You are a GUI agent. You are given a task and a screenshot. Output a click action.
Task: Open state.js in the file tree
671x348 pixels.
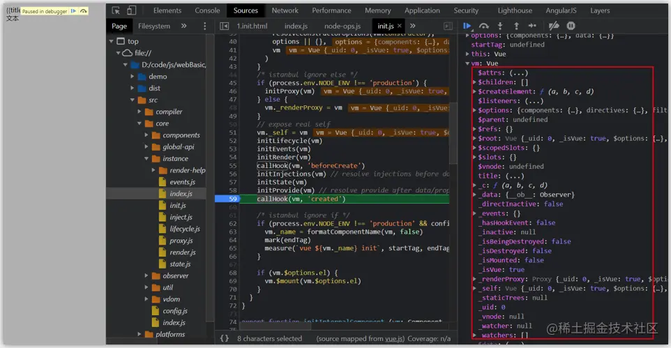tap(180, 264)
